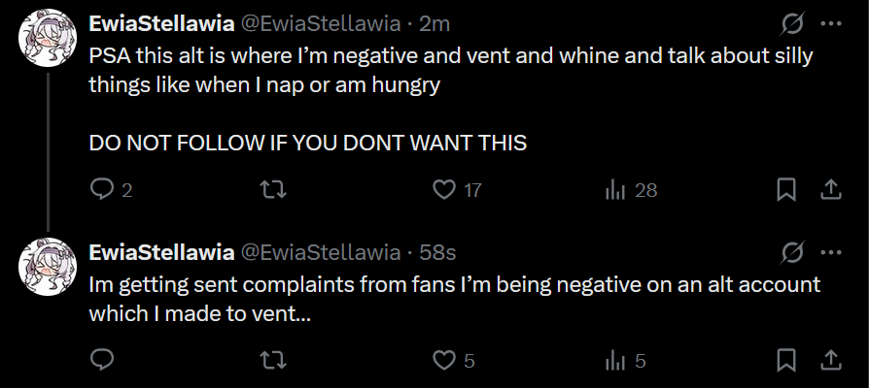Open Grok icon on second tweet
The height and width of the screenshot is (388, 869).
[793, 252]
